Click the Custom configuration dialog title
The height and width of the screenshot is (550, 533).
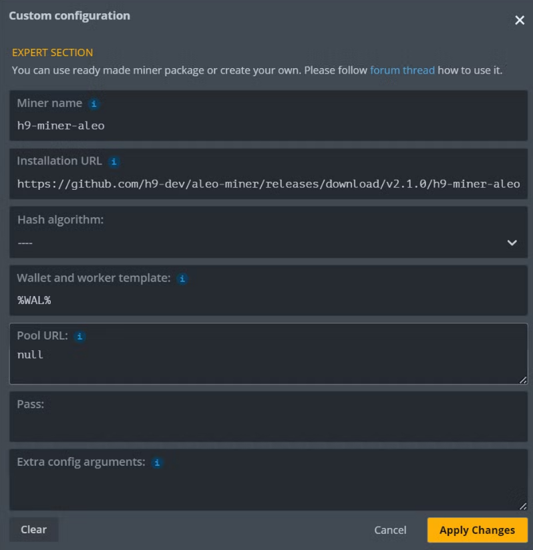[x=69, y=15]
